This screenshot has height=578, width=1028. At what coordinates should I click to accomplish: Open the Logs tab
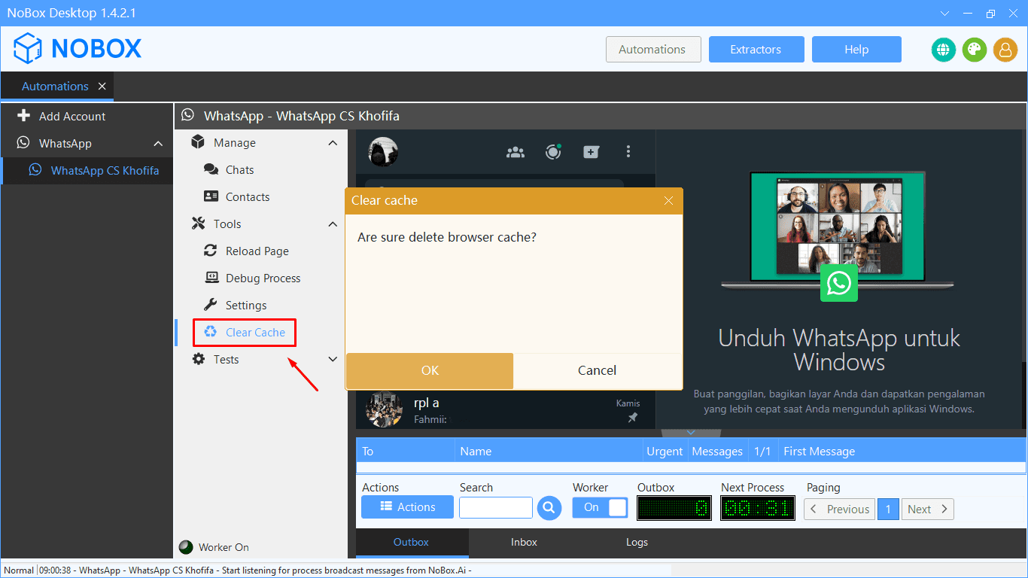pos(637,542)
